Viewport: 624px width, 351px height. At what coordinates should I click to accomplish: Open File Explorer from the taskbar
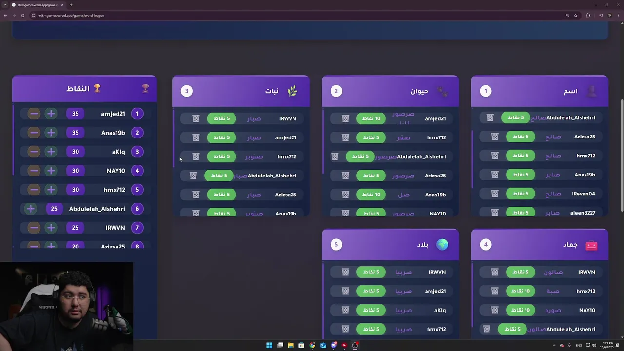(x=291, y=345)
